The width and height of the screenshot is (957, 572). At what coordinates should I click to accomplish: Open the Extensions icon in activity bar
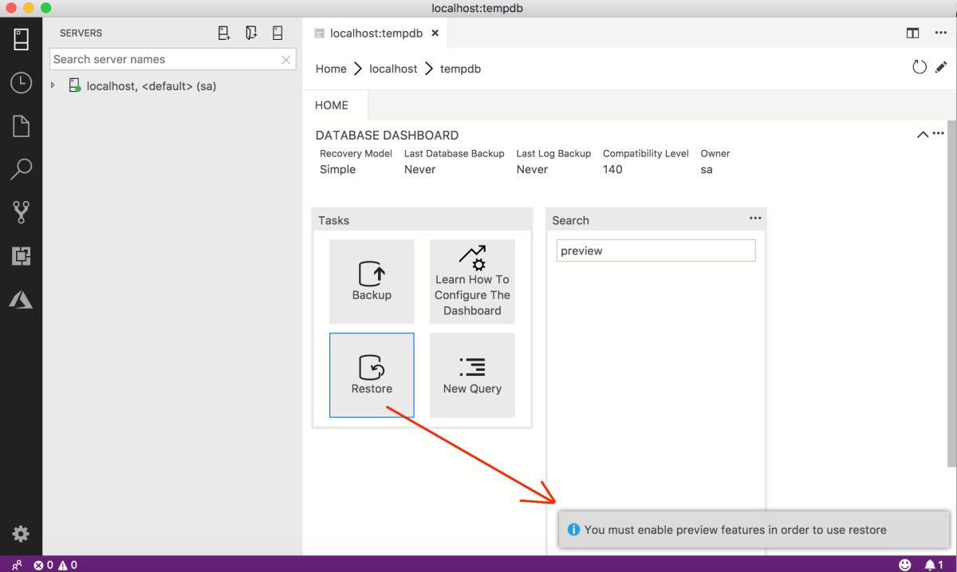pyautogui.click(x=21, y=256)
